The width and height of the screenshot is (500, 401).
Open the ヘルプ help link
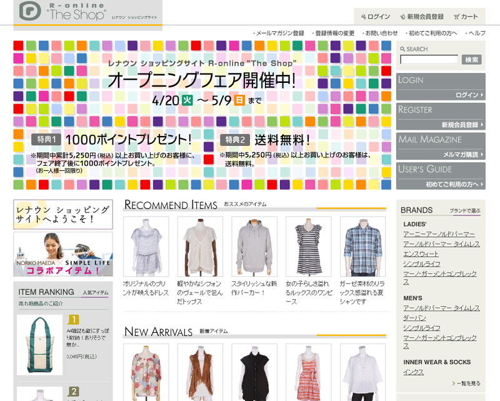click(x=476, y=33)
